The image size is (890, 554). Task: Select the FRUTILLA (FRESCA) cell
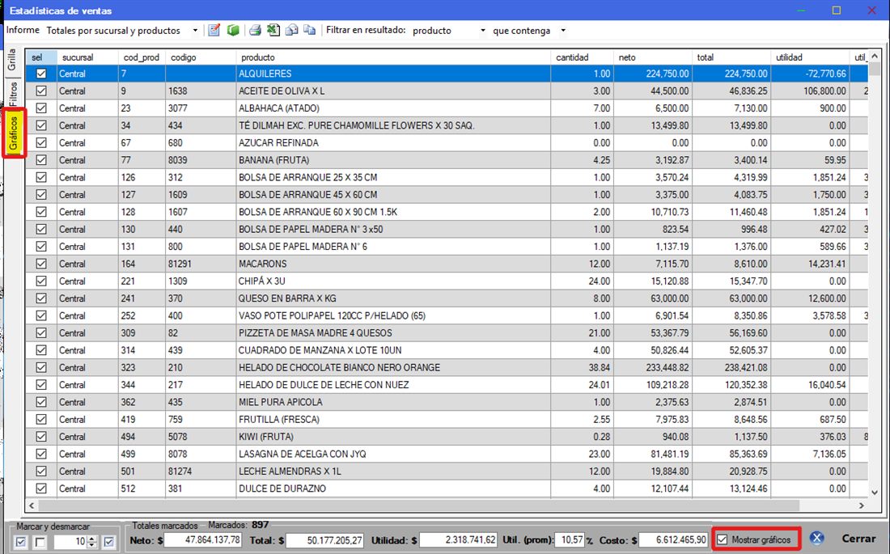pos(392,419)
